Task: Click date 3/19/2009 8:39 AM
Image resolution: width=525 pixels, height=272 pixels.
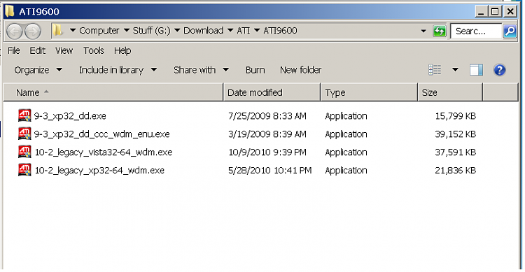Action: [267, 134]
